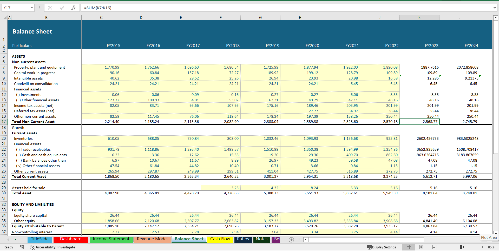
Task: Open the Cash Flow sheet tab
Action: (220, 239)
